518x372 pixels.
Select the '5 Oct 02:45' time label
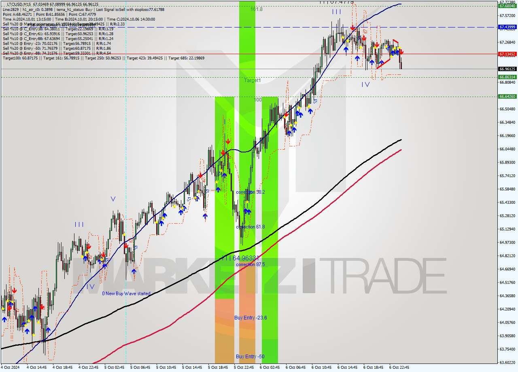pyautogui.click(x=115, y=368)
